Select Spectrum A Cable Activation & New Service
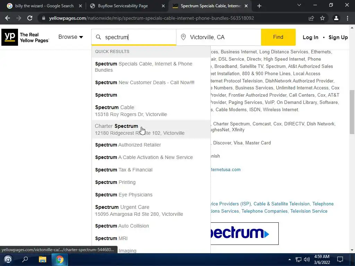This screenshot has height=266, width=355. pyautogui.click(x=151, y=157)
